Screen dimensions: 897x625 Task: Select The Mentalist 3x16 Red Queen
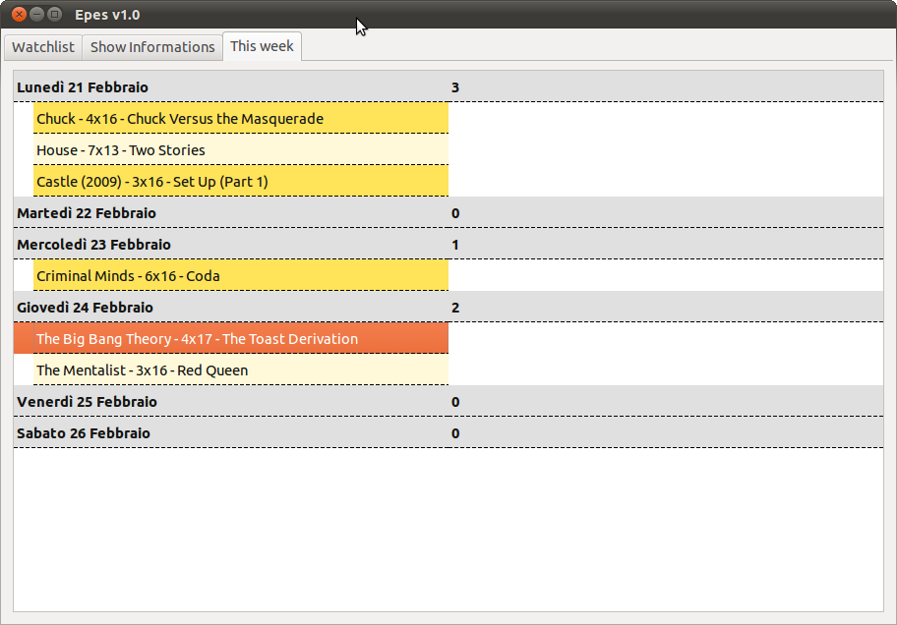click(x=241, y=369)
